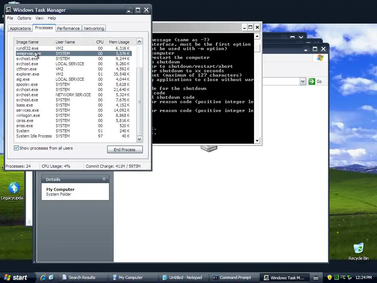The image size is (377, 283).
Task: Click the taskbar clock showing 12:24 PM
Action: [x=363, y=277]
